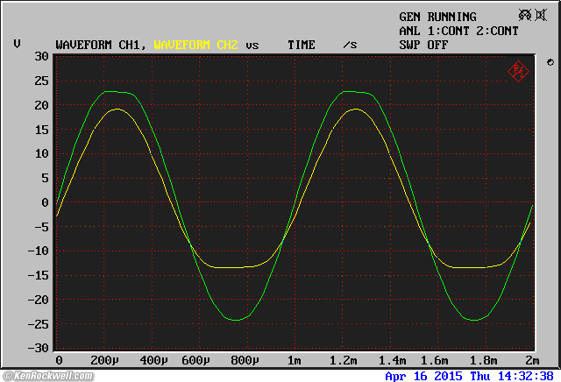Screen dimensions: 561x382
Task: Click the -30 value on the voltage axis
Action: [38, 348]
